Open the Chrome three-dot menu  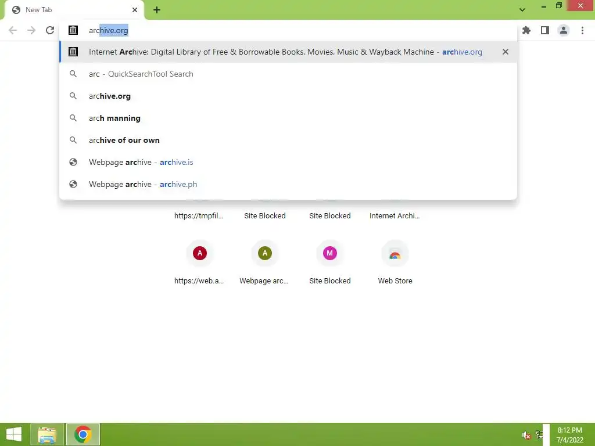582,30
